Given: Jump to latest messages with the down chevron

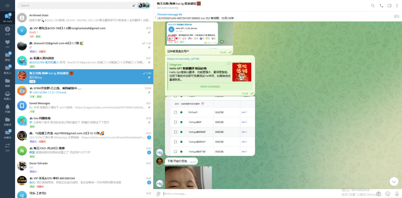Looking at the screenshot, I should (x=394, y=181).
